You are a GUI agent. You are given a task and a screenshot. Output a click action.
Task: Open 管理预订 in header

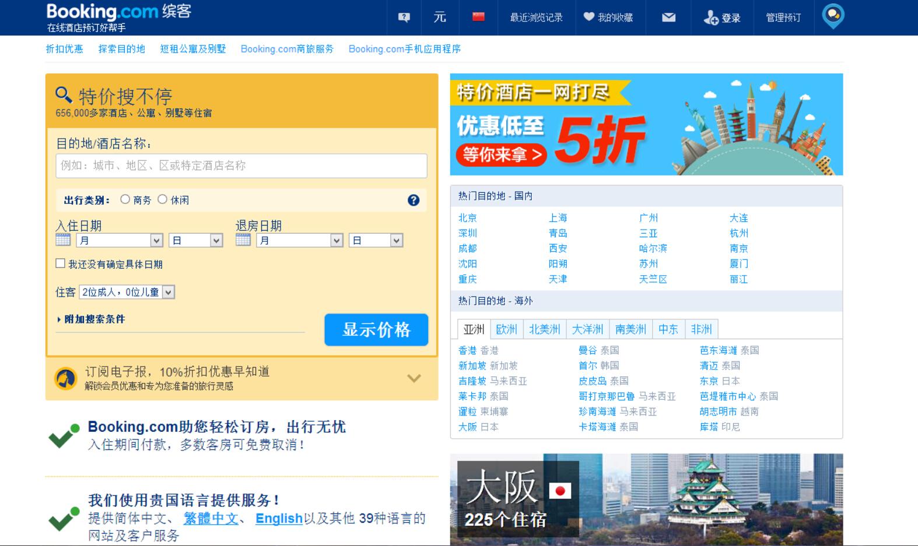pyautogui.click(x=783, y=17)
